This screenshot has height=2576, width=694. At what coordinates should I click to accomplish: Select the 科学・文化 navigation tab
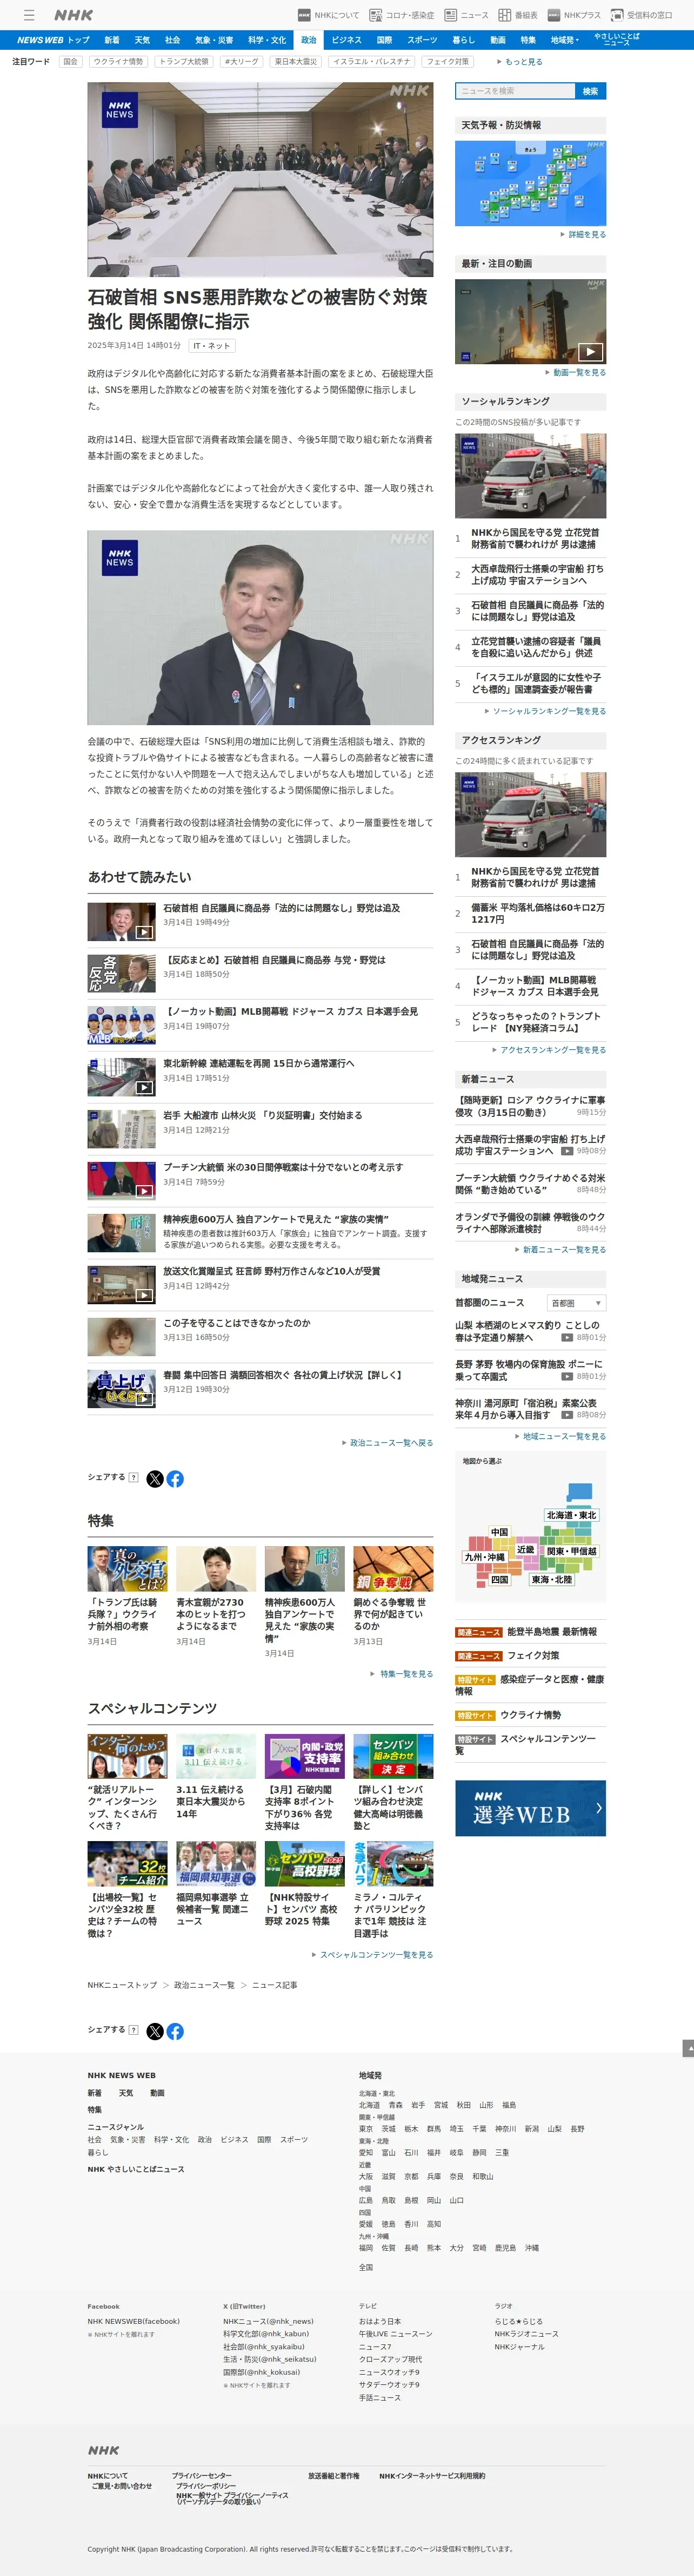click(266, 40)
